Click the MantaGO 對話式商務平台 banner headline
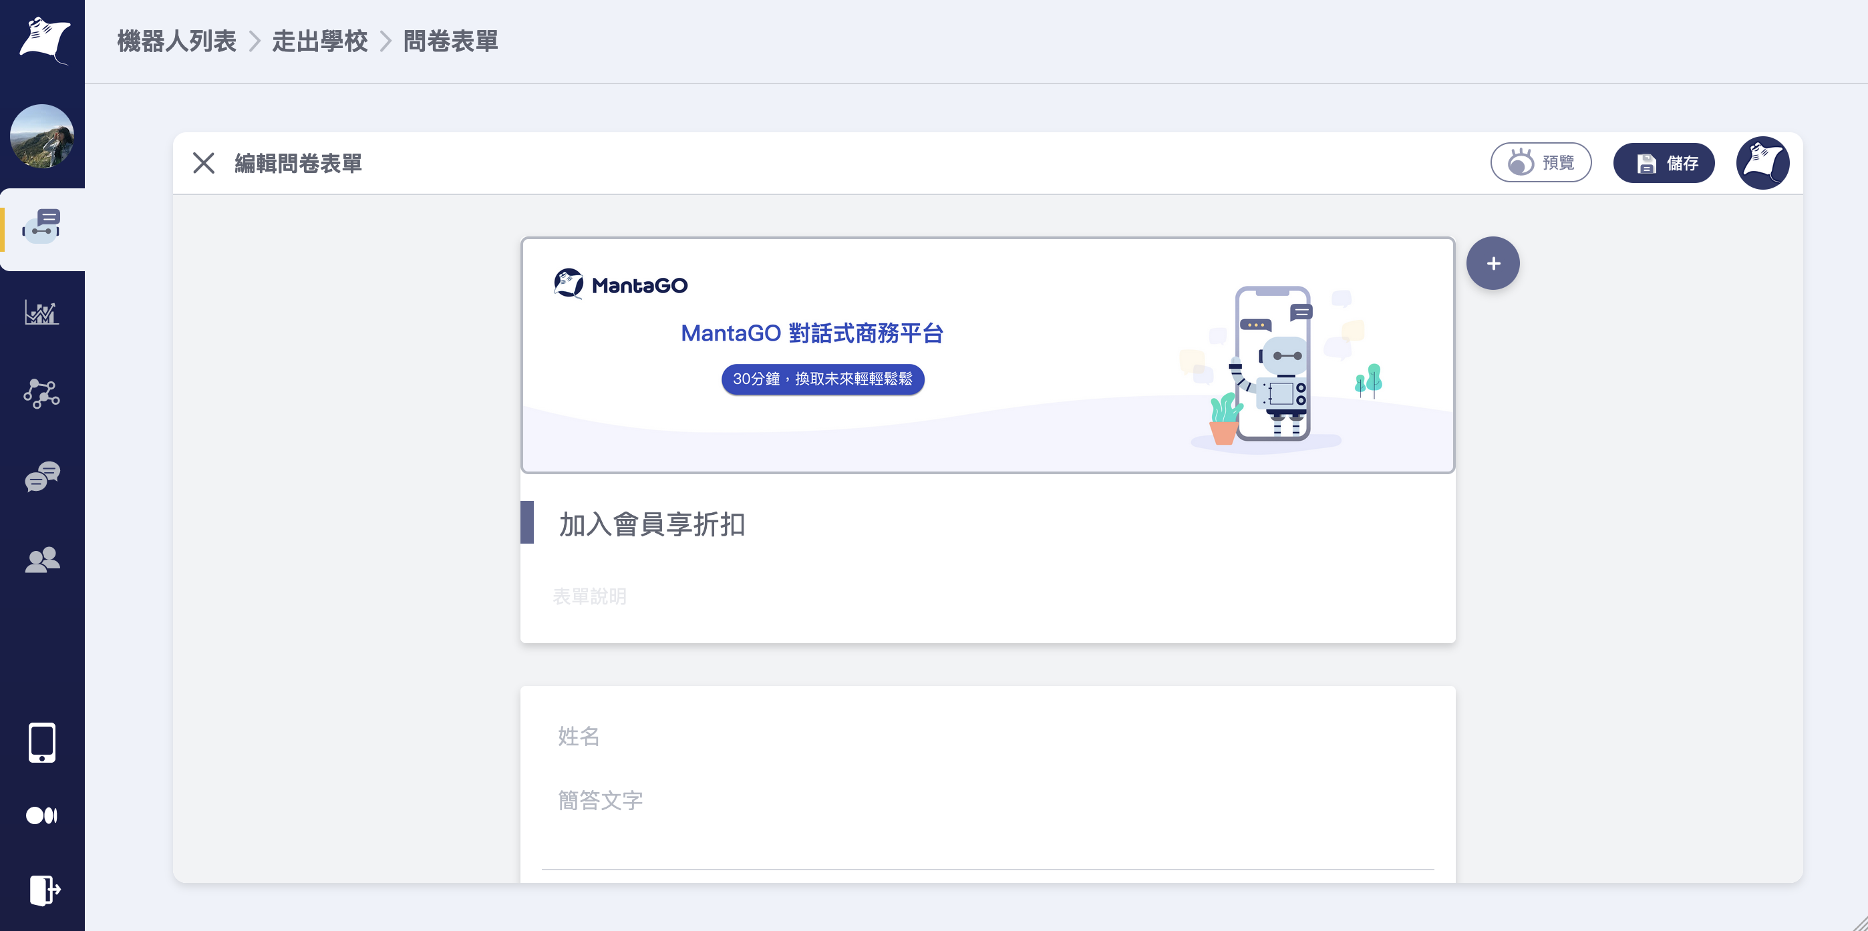This screenshot has width=1868, height=931. click(812, 333)
